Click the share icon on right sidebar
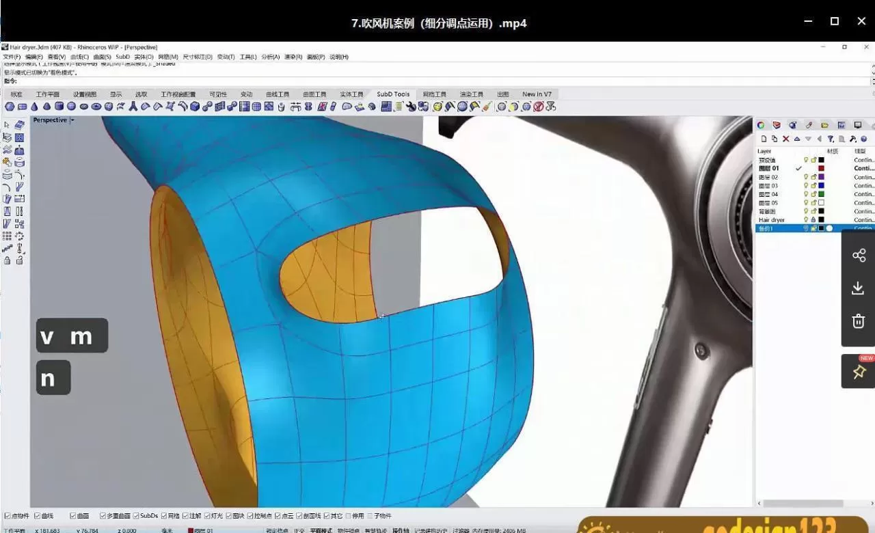Screen dimensions: 875x533 tap(859, 256)
